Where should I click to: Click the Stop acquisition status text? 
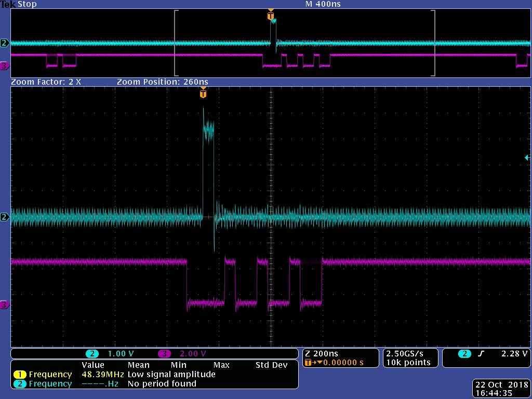point(27,4)
